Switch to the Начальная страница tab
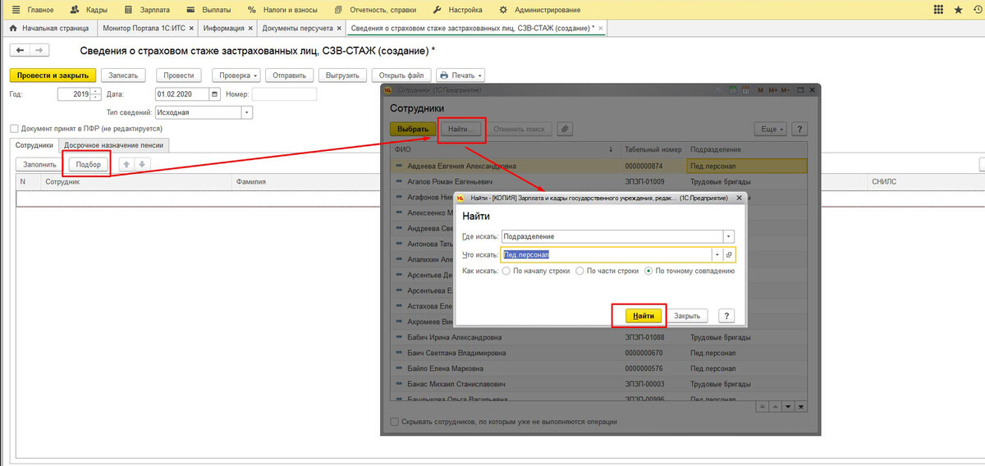985x466 pixels. [50, 28]
